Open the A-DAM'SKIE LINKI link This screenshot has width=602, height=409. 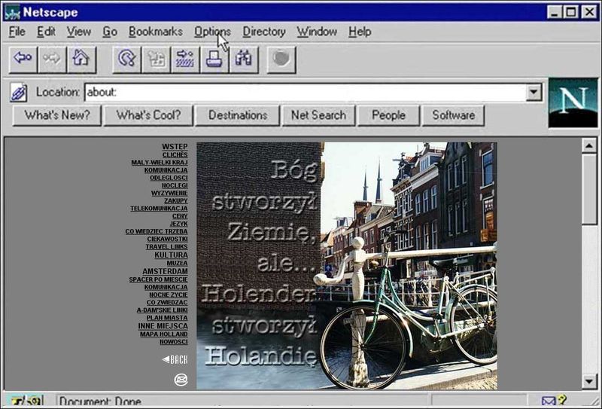pos(162,310)
